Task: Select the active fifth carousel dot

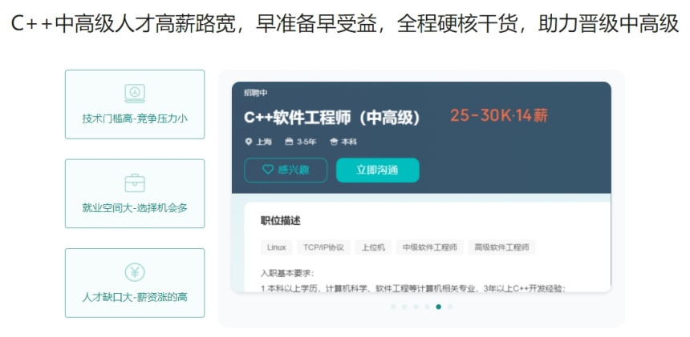Action: (439, 307)
